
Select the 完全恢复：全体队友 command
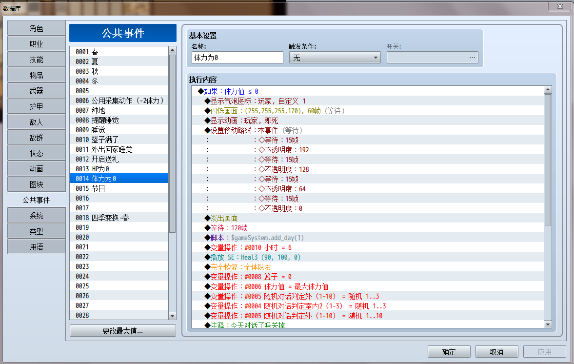[x=368, y=267]
